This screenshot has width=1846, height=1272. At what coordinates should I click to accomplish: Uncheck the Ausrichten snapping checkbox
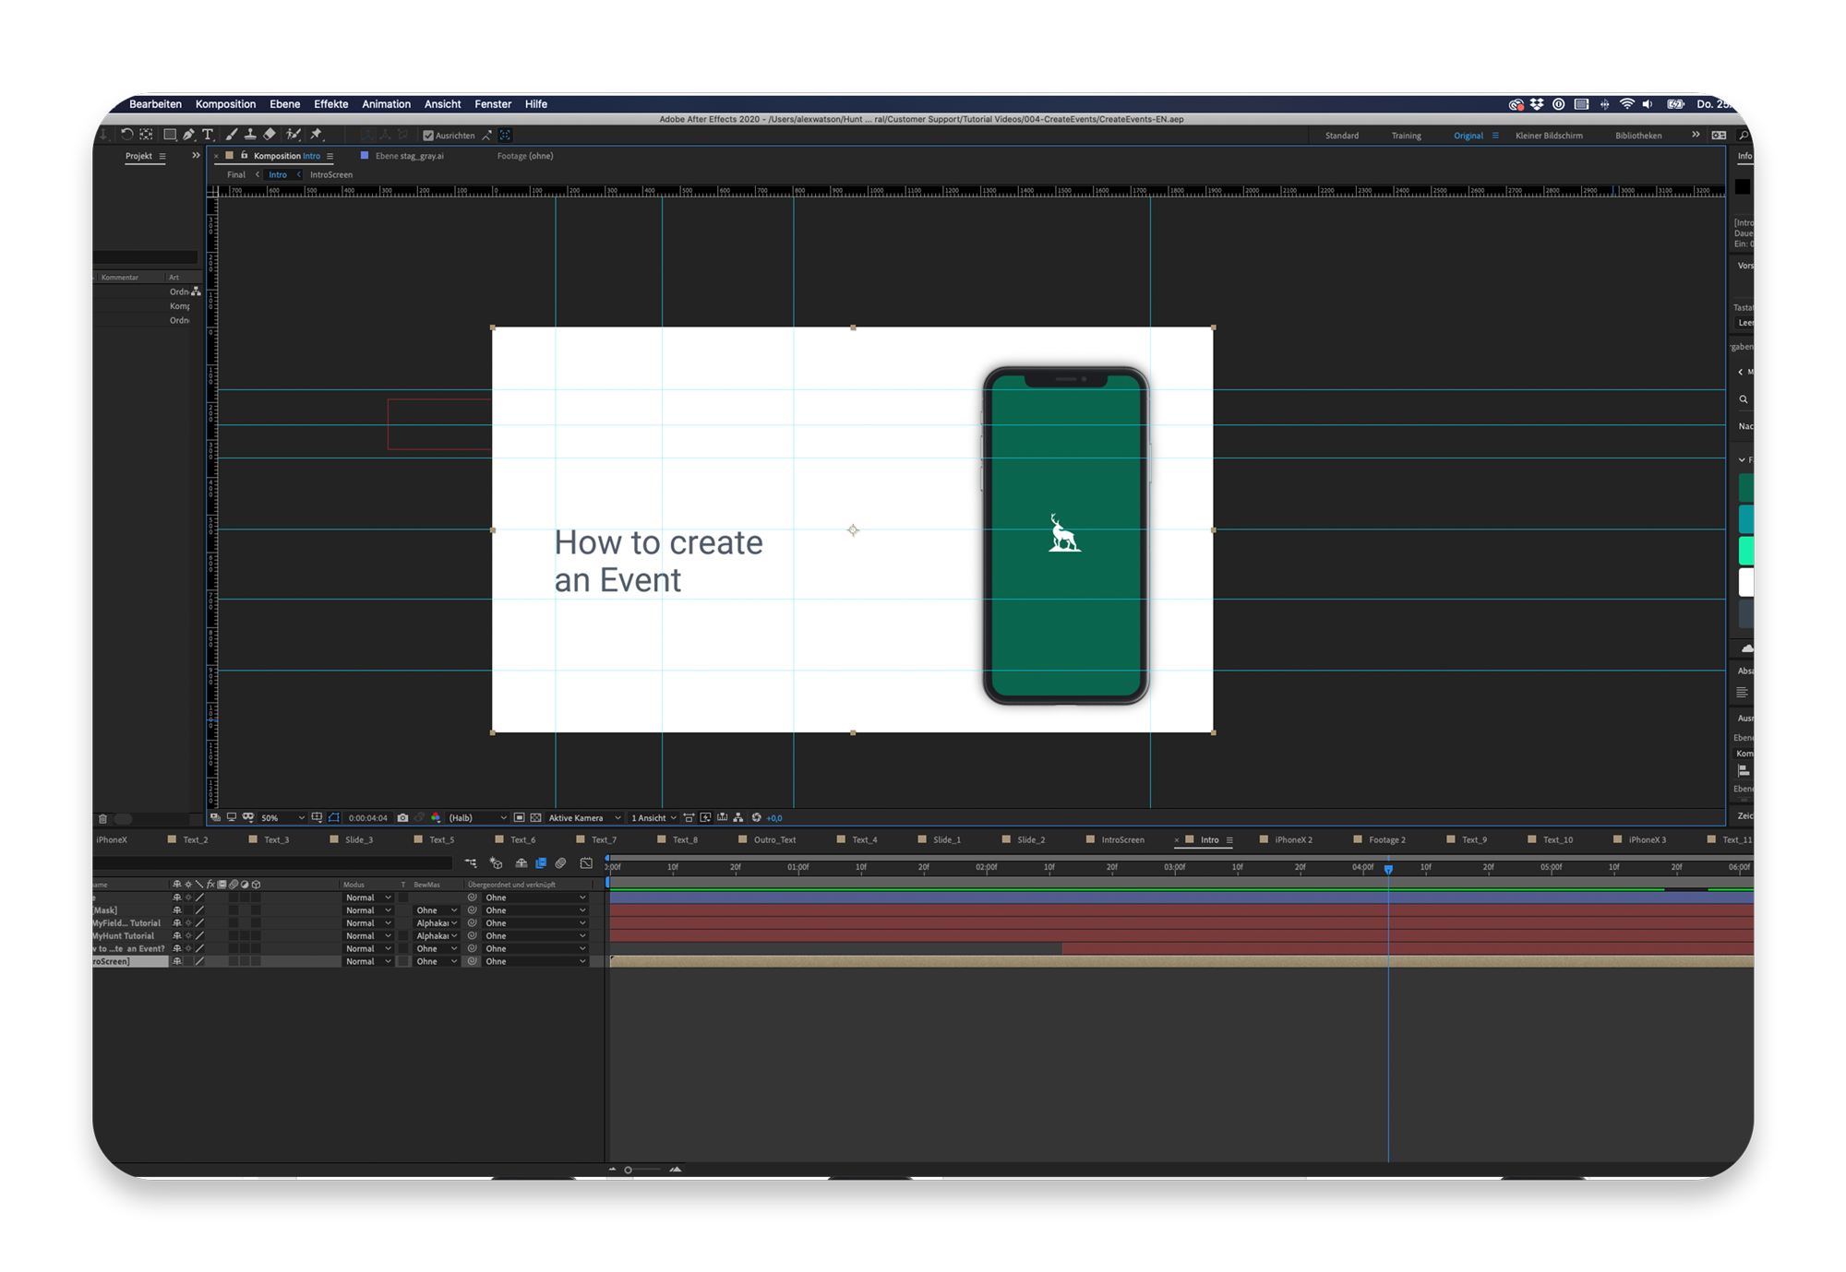[x=428, y=136]
